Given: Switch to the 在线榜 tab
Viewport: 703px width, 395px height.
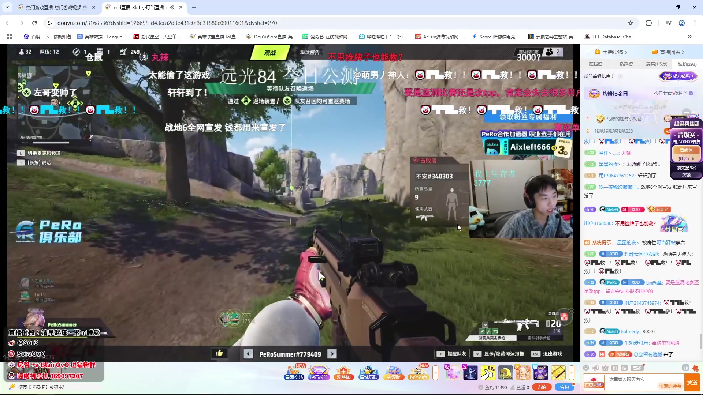Looking at the screenshot, I should 596,64.
